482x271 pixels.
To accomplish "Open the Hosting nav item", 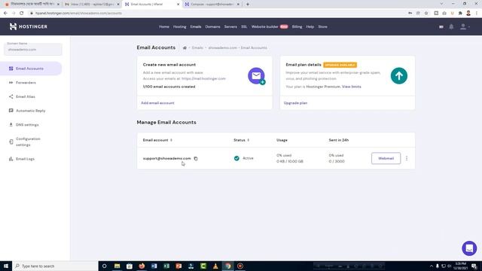I will click(x=179, y=27).
